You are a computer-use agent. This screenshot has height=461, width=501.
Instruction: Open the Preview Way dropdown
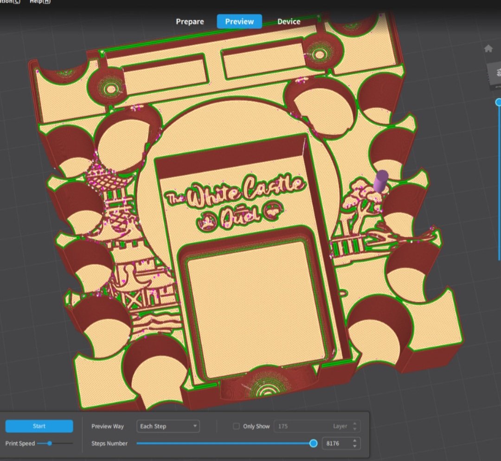coord(168,426)
